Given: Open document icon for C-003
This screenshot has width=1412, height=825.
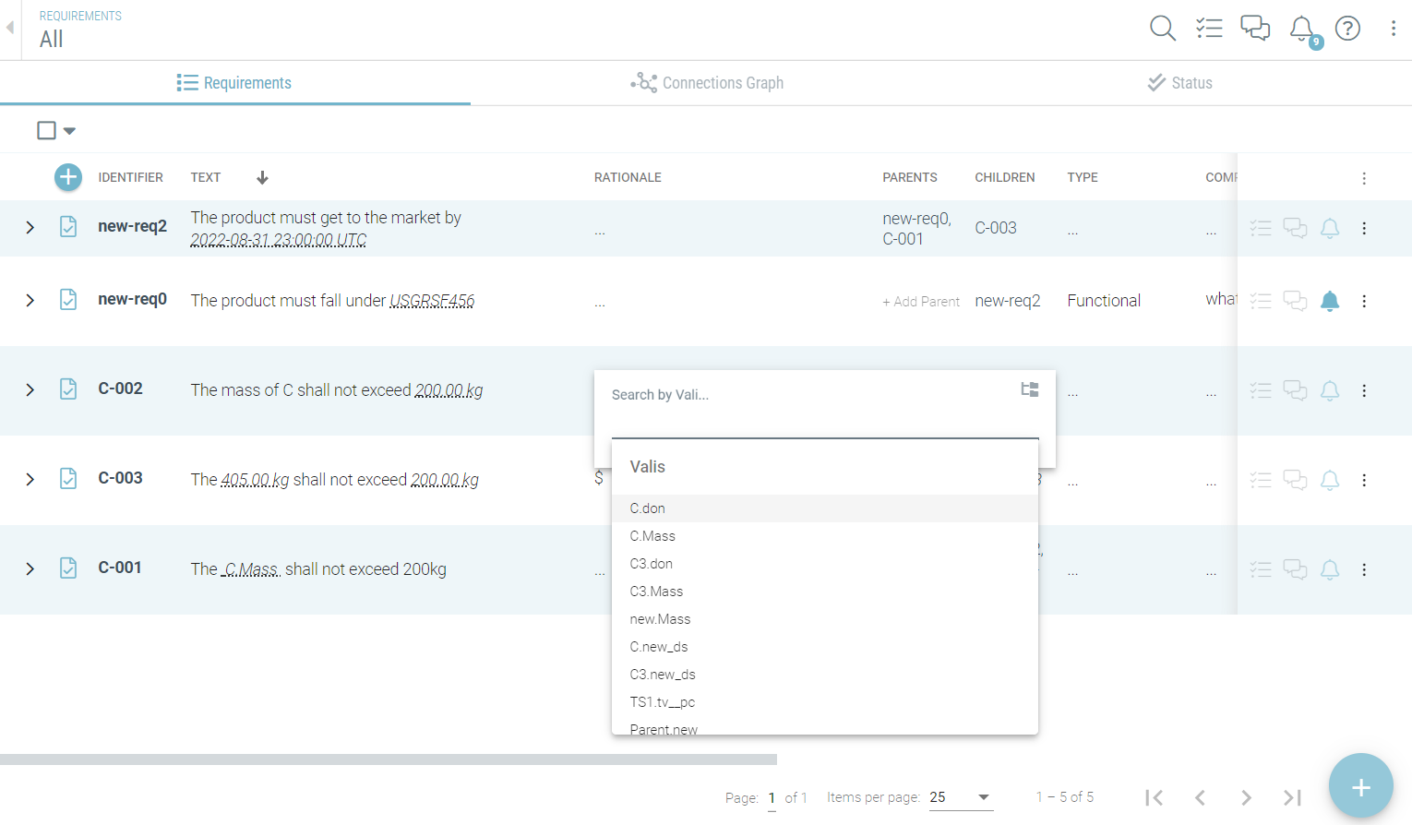Looking at the screenshot, I should (x=68, y=479).
